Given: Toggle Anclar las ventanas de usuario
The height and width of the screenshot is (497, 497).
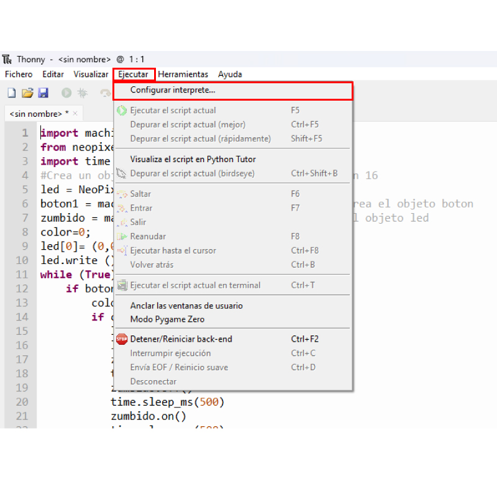Looking at the screenshot, I should click(186, 306).
